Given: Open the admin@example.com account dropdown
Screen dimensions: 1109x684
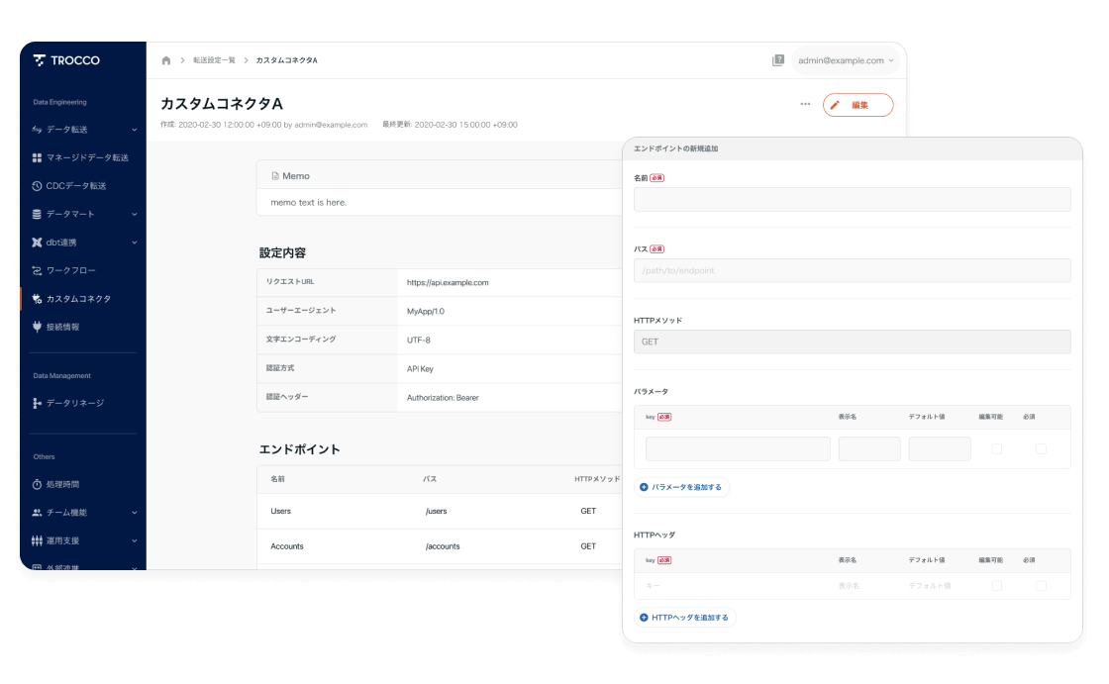Looking at the screenshot, I should pyautogui.click(x=846, y=60).
